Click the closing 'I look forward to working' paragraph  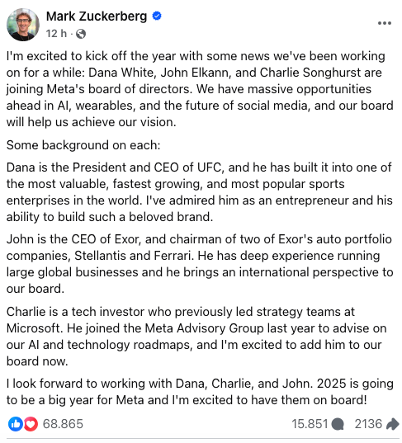pyautogui.click(x=200, y=392)
